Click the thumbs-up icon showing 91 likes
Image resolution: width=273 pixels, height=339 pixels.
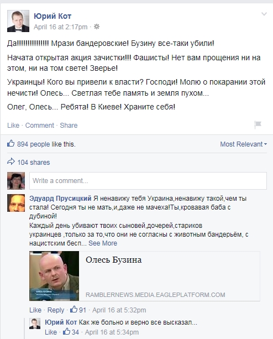pos(73,309)
